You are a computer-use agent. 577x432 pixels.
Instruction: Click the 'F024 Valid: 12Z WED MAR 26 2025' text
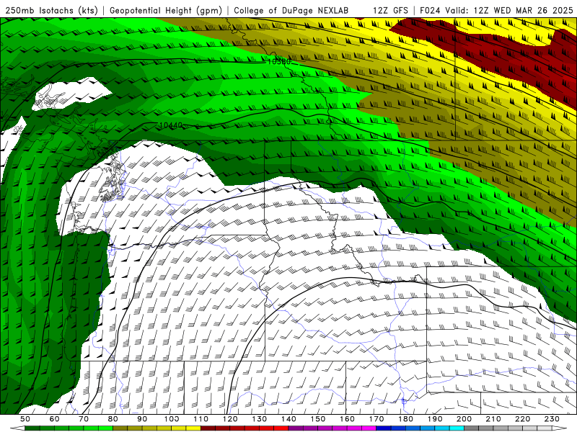click(496, 10)
